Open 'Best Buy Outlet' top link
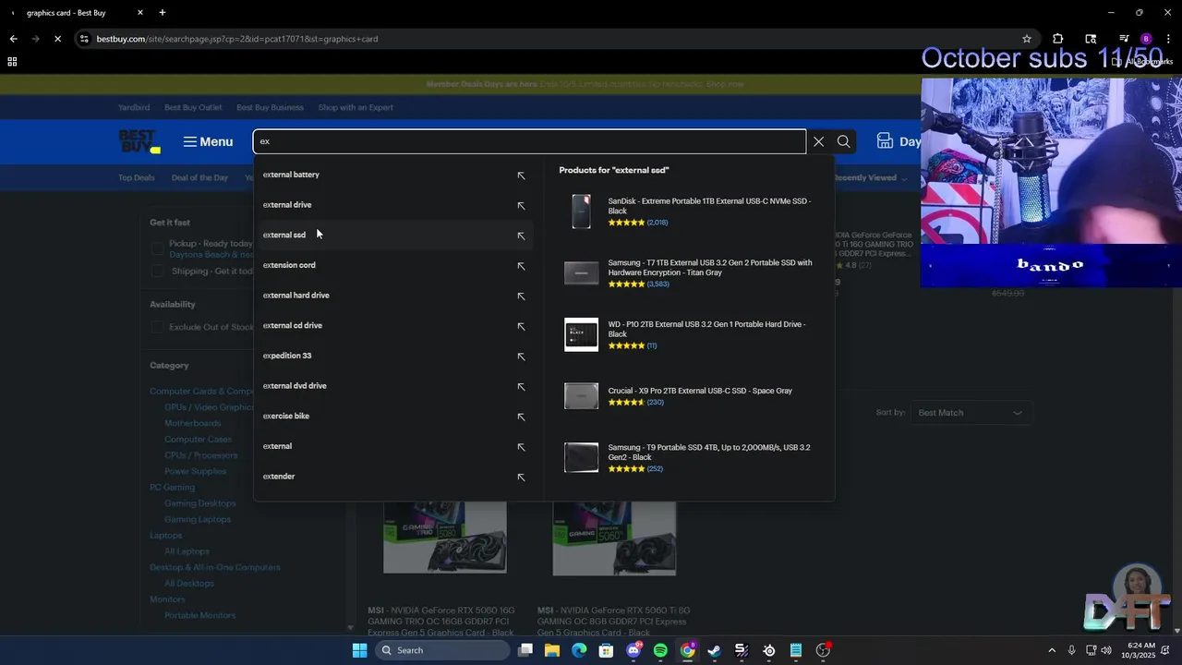1182x665 pixels. 193,107
